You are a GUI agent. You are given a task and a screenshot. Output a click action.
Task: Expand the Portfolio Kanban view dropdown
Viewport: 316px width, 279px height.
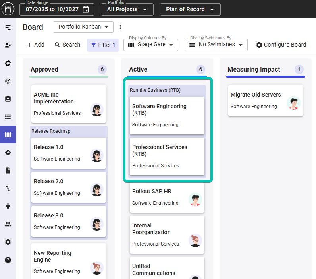pos(83,27)
